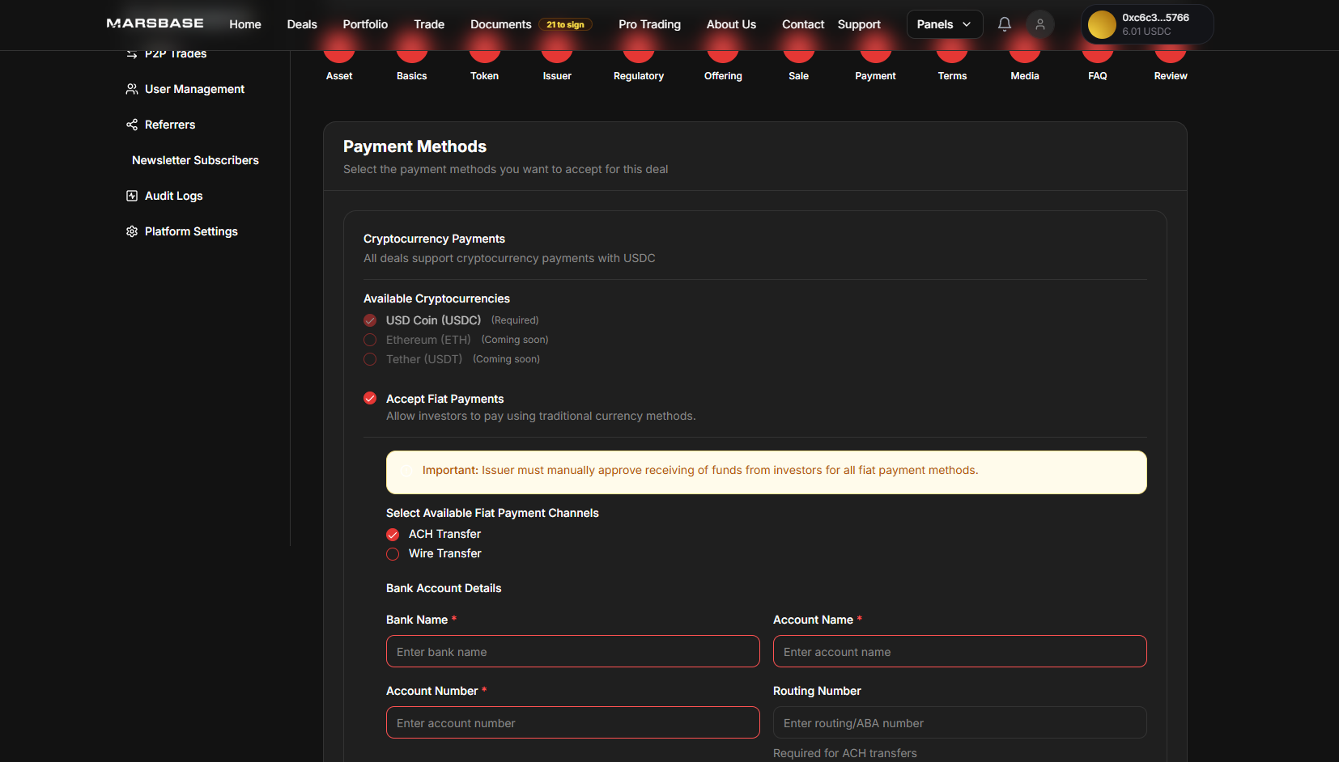Select the Review step icon
Screen dimensions: 1339x762
[1170, 51]
